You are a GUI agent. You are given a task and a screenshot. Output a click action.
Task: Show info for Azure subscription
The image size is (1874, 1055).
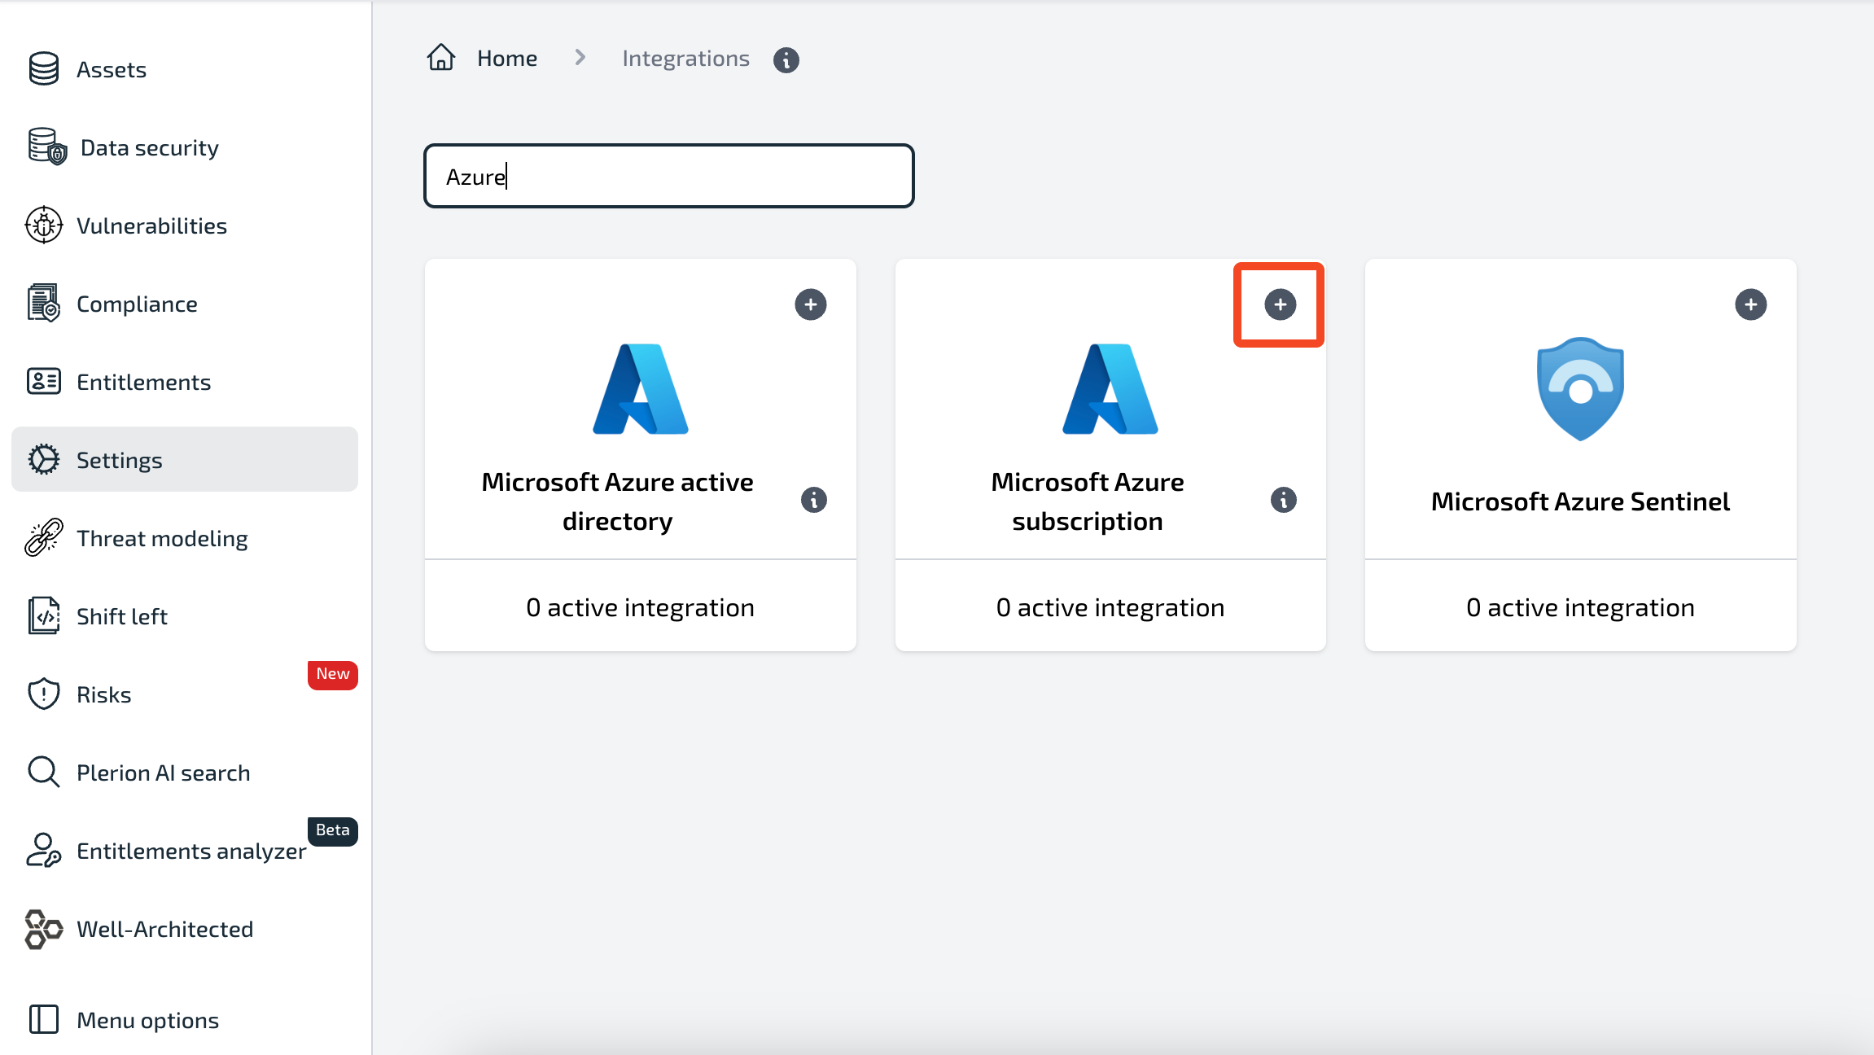click(1284, 501)
